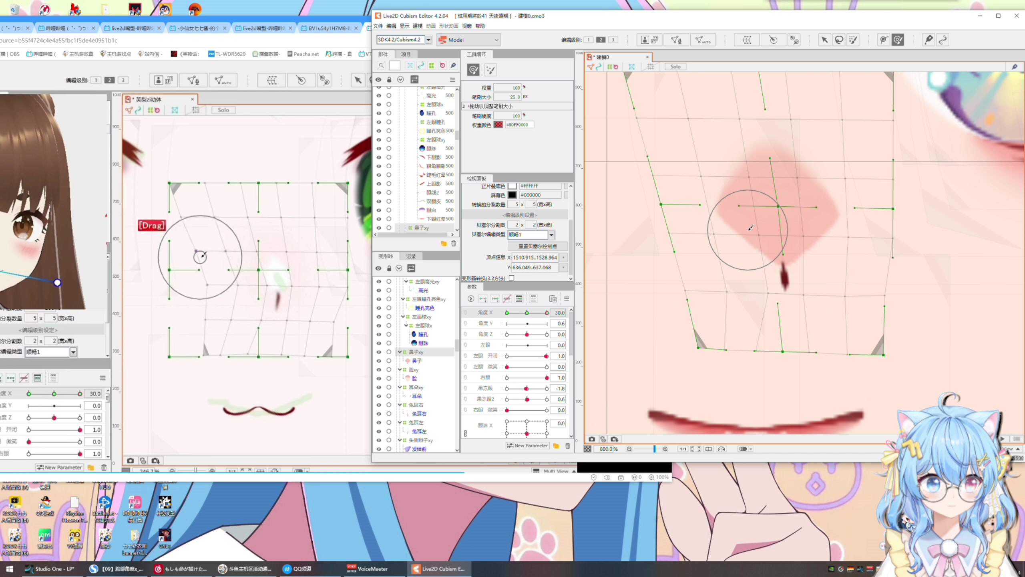Set edit level to 3

click(613, 40)
